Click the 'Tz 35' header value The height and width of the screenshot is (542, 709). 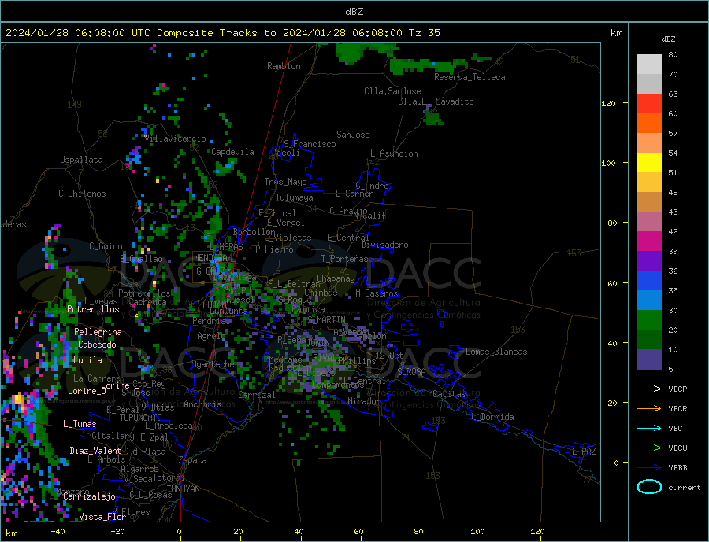pos(424,33)
